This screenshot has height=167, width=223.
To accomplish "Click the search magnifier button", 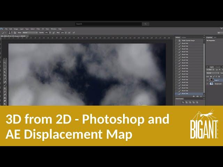I will [x=146, y=24].
